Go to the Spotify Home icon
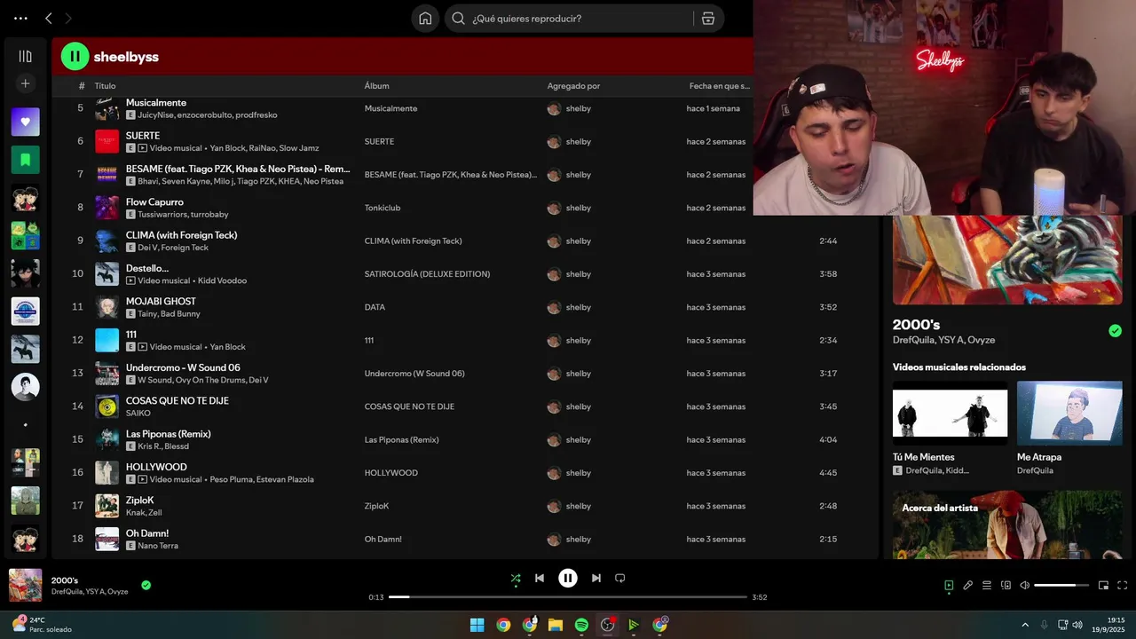 [425, 19]
